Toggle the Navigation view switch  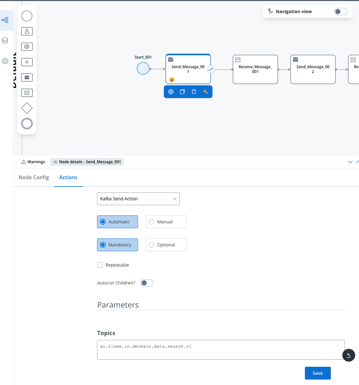340,12
